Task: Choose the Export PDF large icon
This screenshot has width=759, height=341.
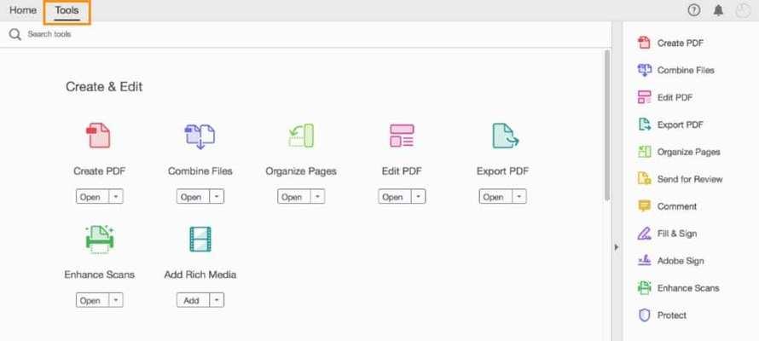Action: tap(505, 136)
